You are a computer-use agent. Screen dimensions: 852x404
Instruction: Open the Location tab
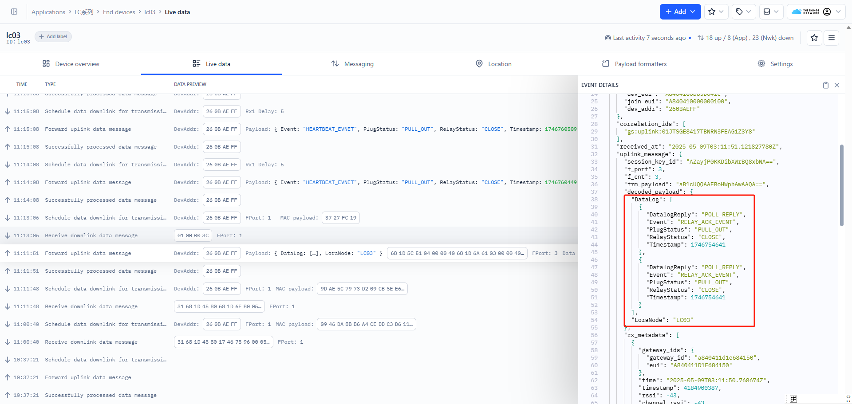tap(493, 64)
